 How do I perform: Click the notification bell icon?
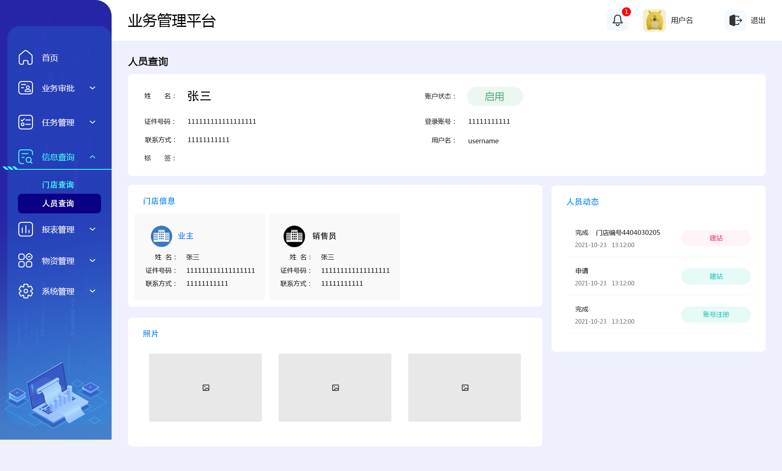(x=617, y=20)
